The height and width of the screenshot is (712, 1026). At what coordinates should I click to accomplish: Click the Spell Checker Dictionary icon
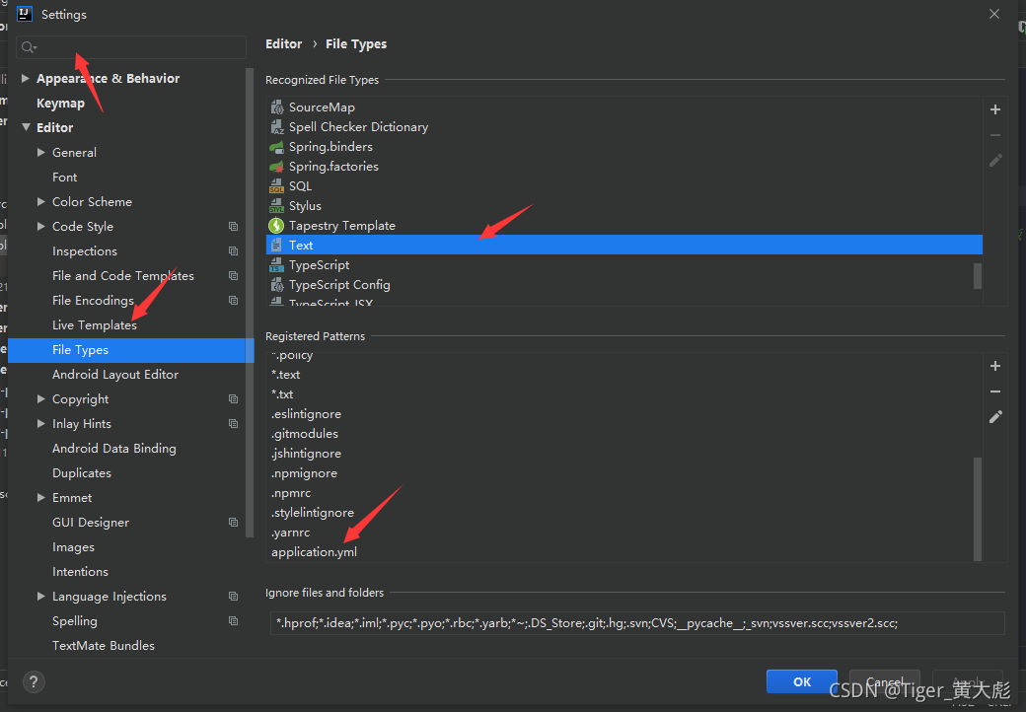(277, 127)
